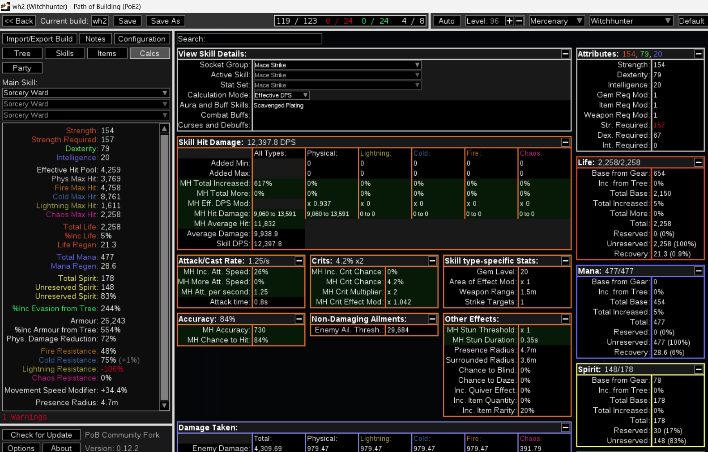This screenshot has width=708, height=452.
Task: Toggle the Accuracy section minus box
Action: 299,319
